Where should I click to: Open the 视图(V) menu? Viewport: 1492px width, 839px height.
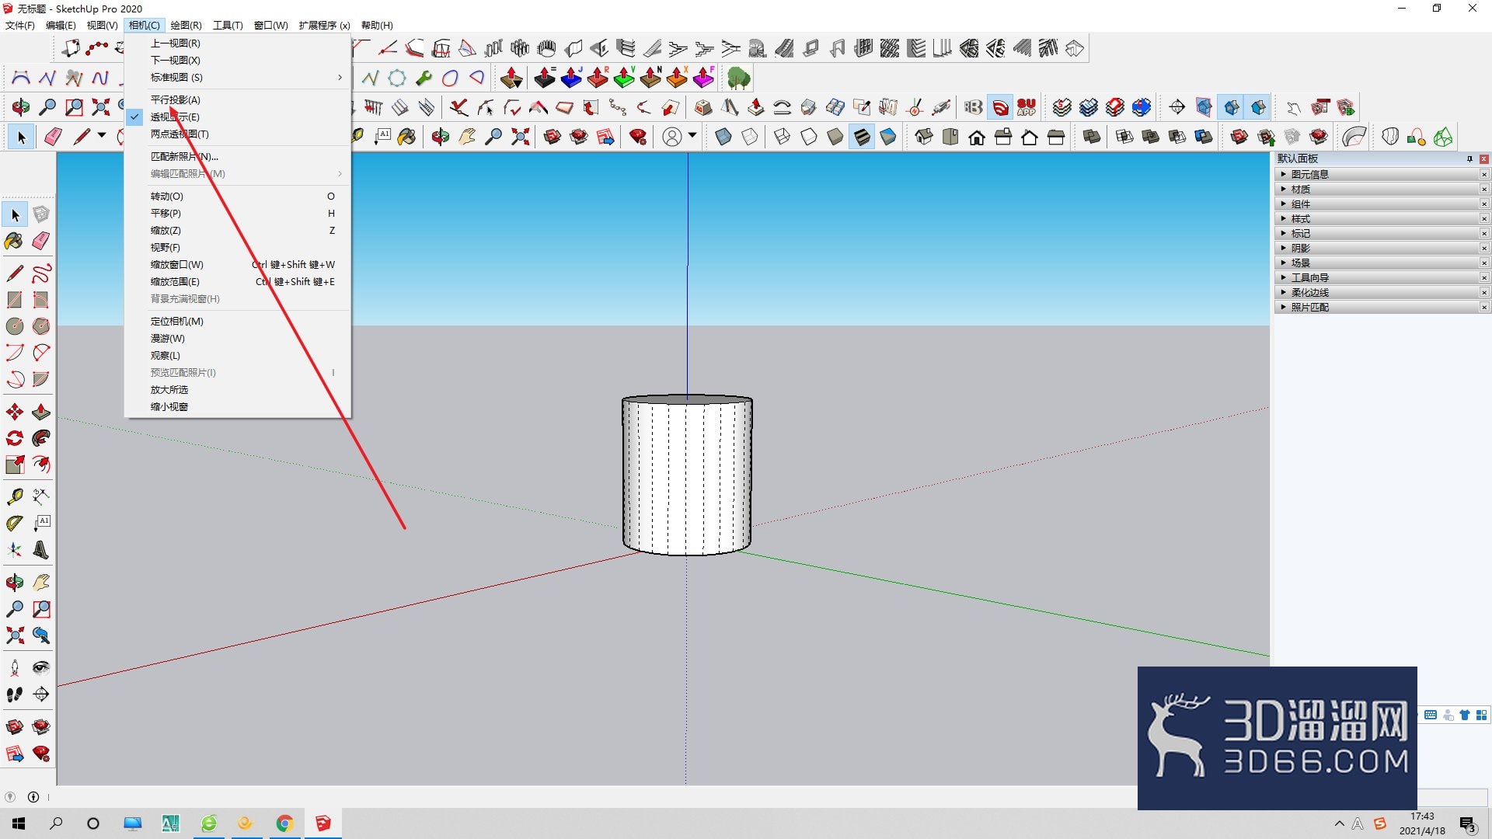pos(102,26)
